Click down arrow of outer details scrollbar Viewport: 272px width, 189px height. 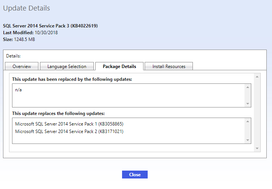coord(257,148)
